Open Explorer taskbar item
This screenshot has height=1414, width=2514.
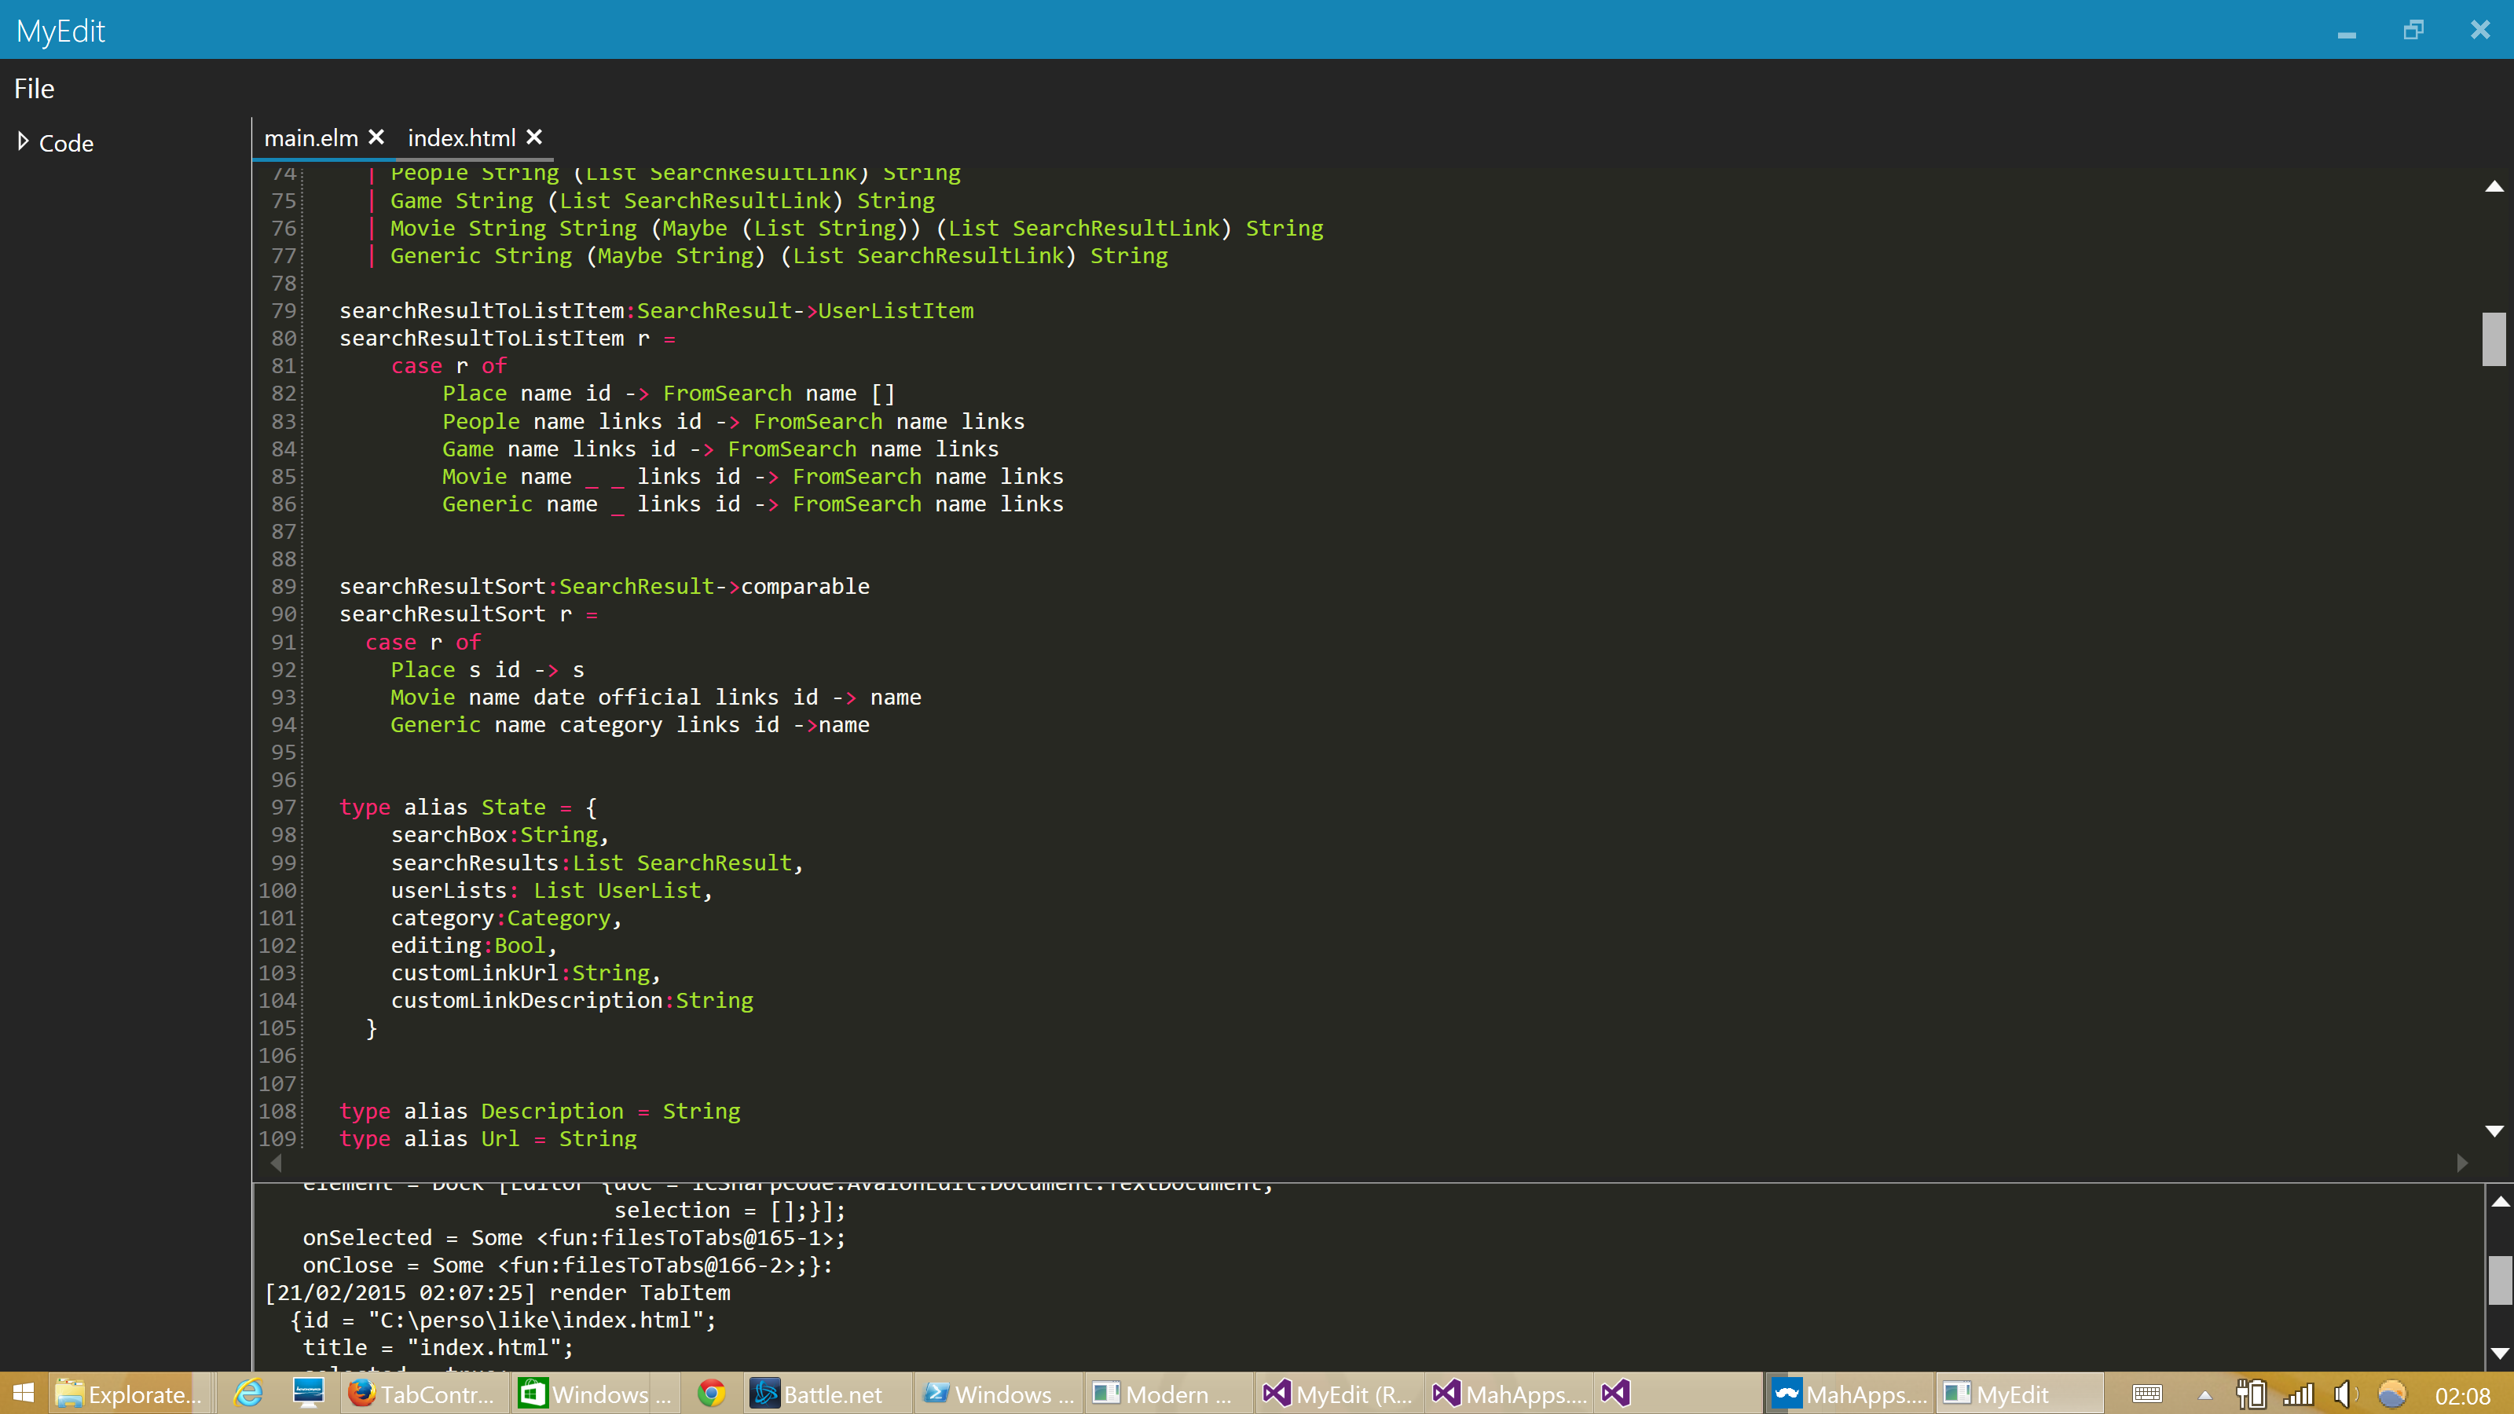(129, 1394)
